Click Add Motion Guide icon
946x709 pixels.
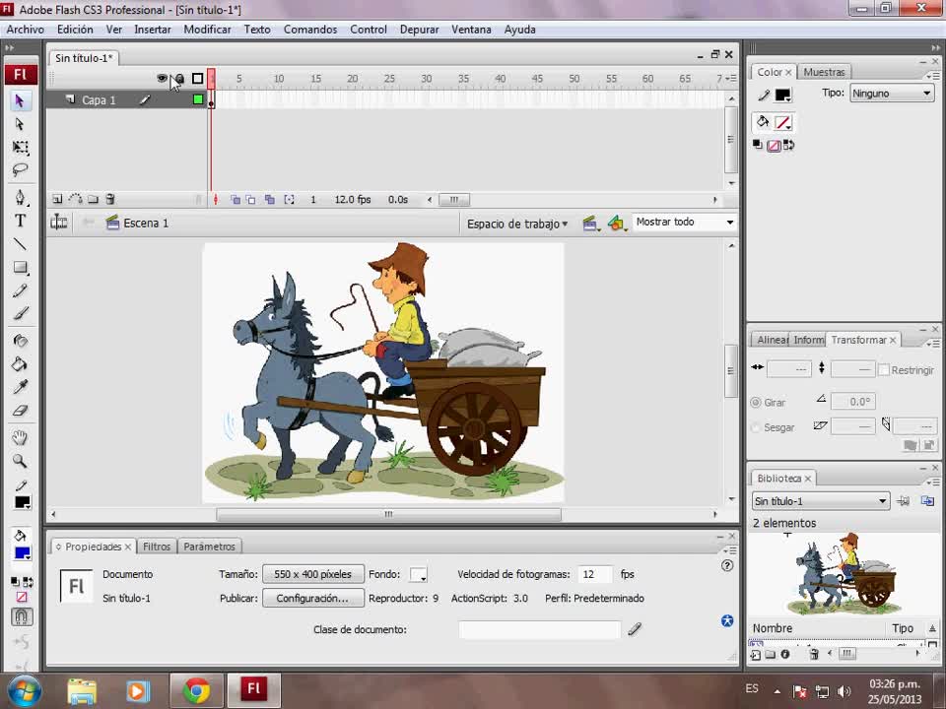(75, 199)
